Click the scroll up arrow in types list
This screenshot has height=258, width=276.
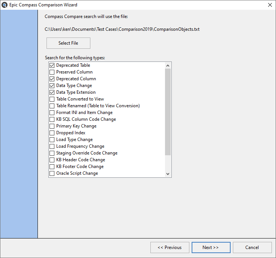168,66
